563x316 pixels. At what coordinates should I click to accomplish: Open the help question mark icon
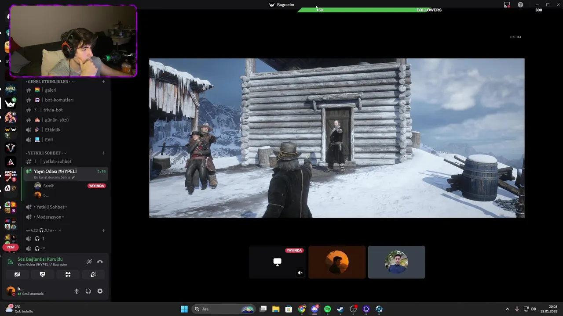coord(520,5)
